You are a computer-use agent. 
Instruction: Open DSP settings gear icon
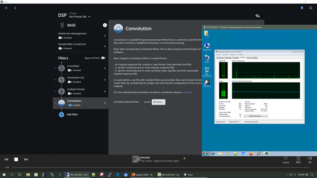(x=258, y=16)
